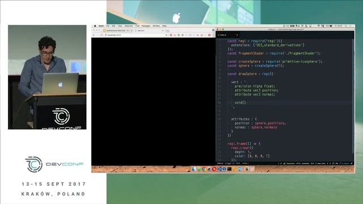Click the Wi-Fi status icon
The width and height of the screenshot is (363, 204).
click(318, 26)
